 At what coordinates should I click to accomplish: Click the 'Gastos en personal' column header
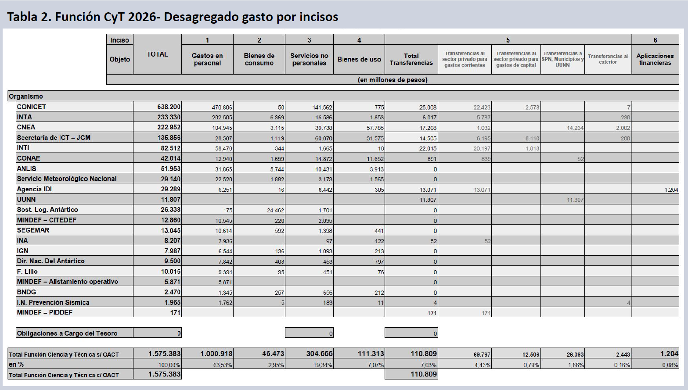point(207,59)
